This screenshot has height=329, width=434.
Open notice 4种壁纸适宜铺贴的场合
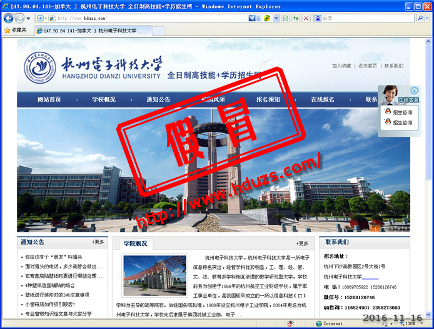click(50, 285)
